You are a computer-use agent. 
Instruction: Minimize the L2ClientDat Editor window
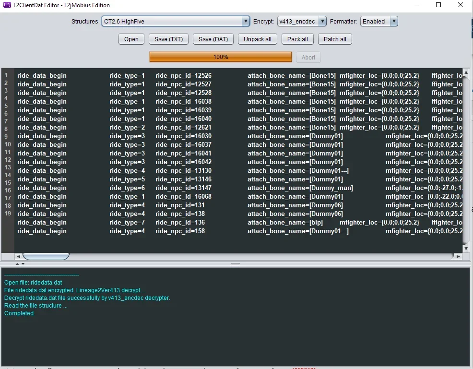(417, 5)
